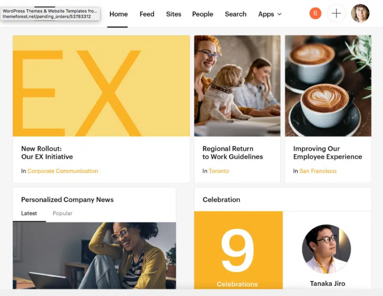Open the Feed menu item
383x296 pixels.
point(147,14)
